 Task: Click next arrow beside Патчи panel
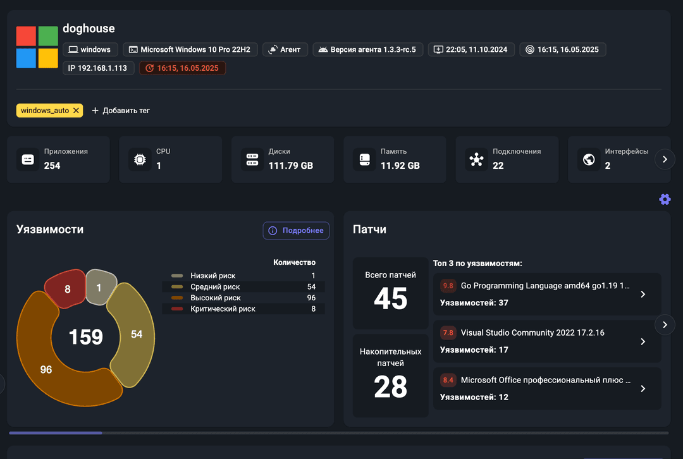click(x=664, y=325)
